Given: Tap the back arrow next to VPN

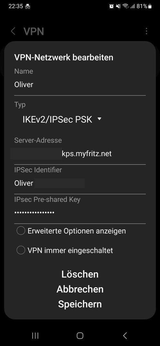Looking at the screenshot, I should (13, 31).
